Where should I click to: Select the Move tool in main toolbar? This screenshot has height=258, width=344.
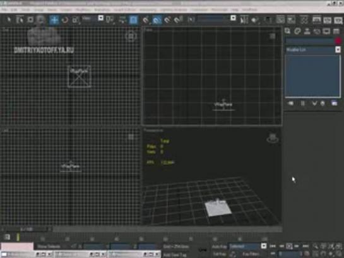click(54, 20)
